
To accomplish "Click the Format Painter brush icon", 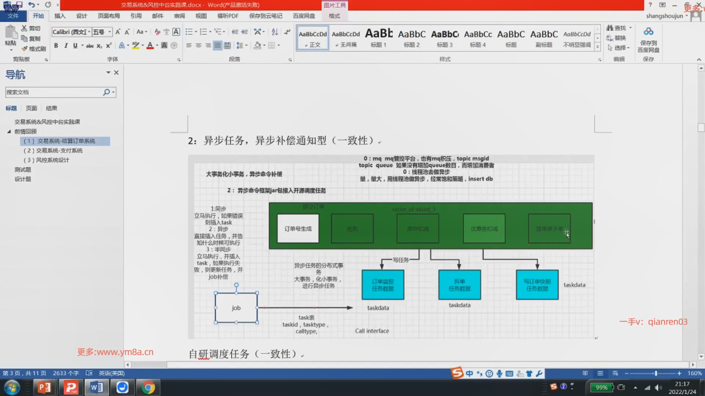I will coord(25,49).
